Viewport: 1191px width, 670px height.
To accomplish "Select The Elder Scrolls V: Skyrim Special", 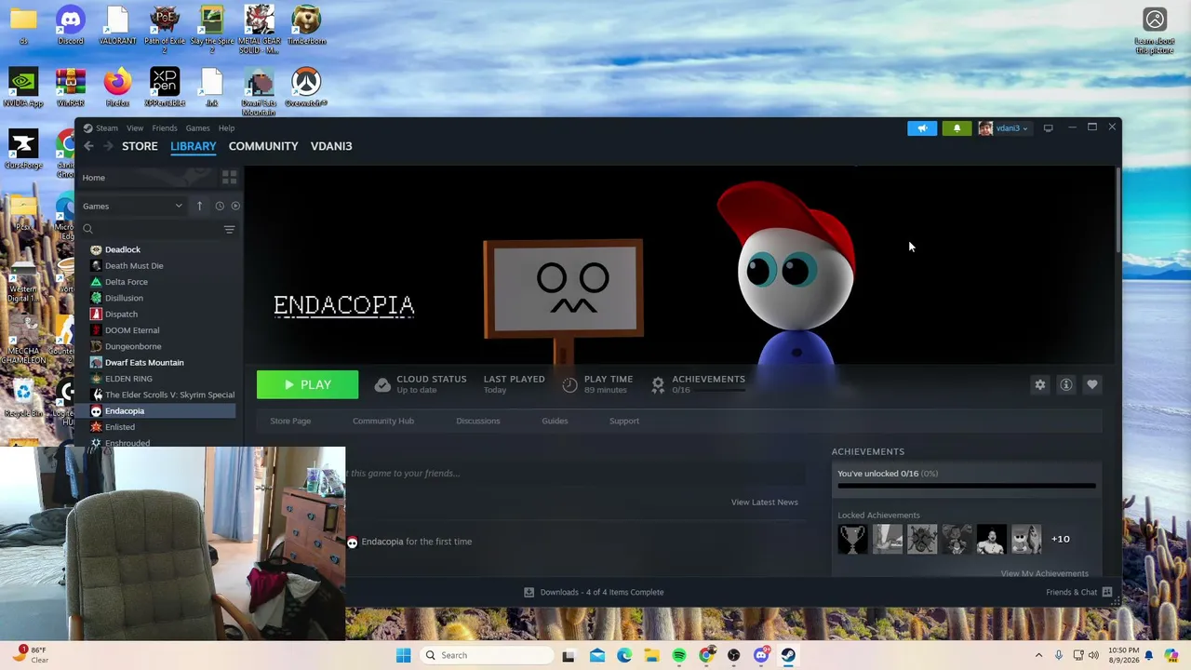I will pos(169,395).
